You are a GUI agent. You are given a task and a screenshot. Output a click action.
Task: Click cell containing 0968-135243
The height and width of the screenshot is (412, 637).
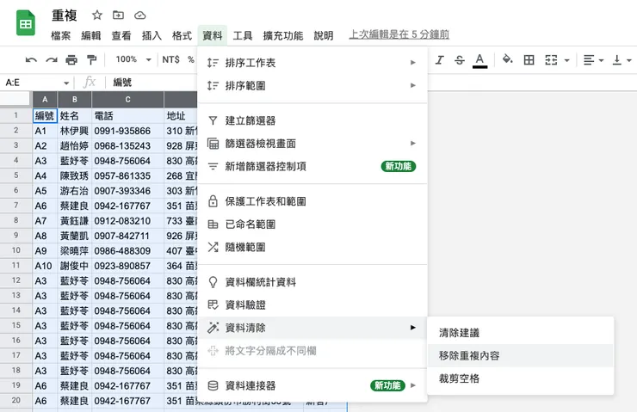(128, 145)
